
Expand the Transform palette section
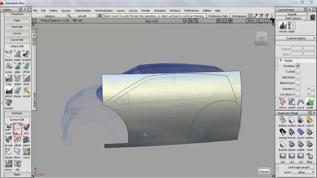coord(17,14)
